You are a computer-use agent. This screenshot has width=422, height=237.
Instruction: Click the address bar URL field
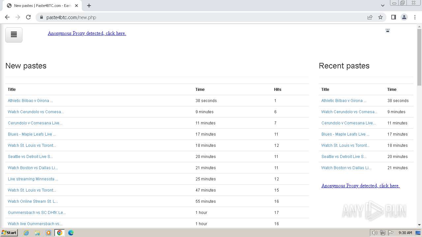(x=204, y=17)
